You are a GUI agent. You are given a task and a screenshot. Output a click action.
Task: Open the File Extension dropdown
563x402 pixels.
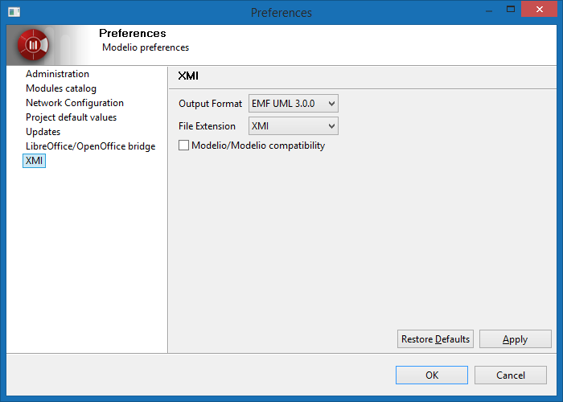click(x=294, y=125)
